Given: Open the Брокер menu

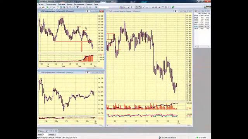Looking at the screenshot, I should [x=69, y=4].
